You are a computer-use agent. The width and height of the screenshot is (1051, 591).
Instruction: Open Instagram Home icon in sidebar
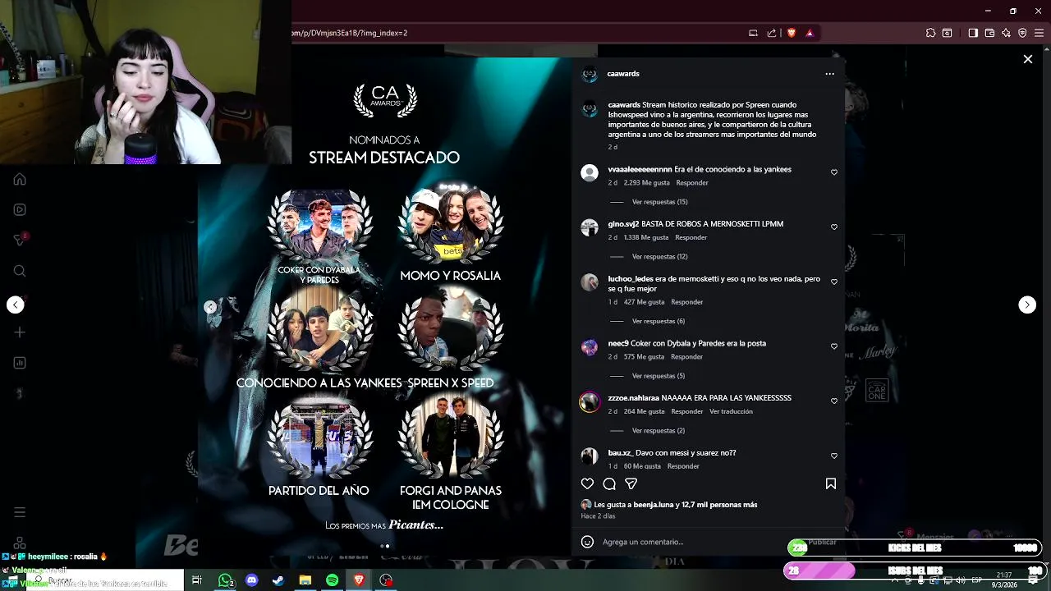coord(20,180)
